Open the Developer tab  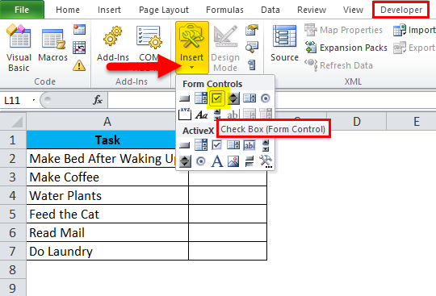coord(401,10)
